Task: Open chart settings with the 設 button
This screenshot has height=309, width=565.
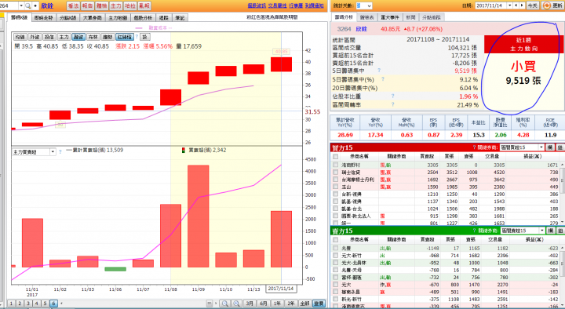Action: click(x=145, y=37)
